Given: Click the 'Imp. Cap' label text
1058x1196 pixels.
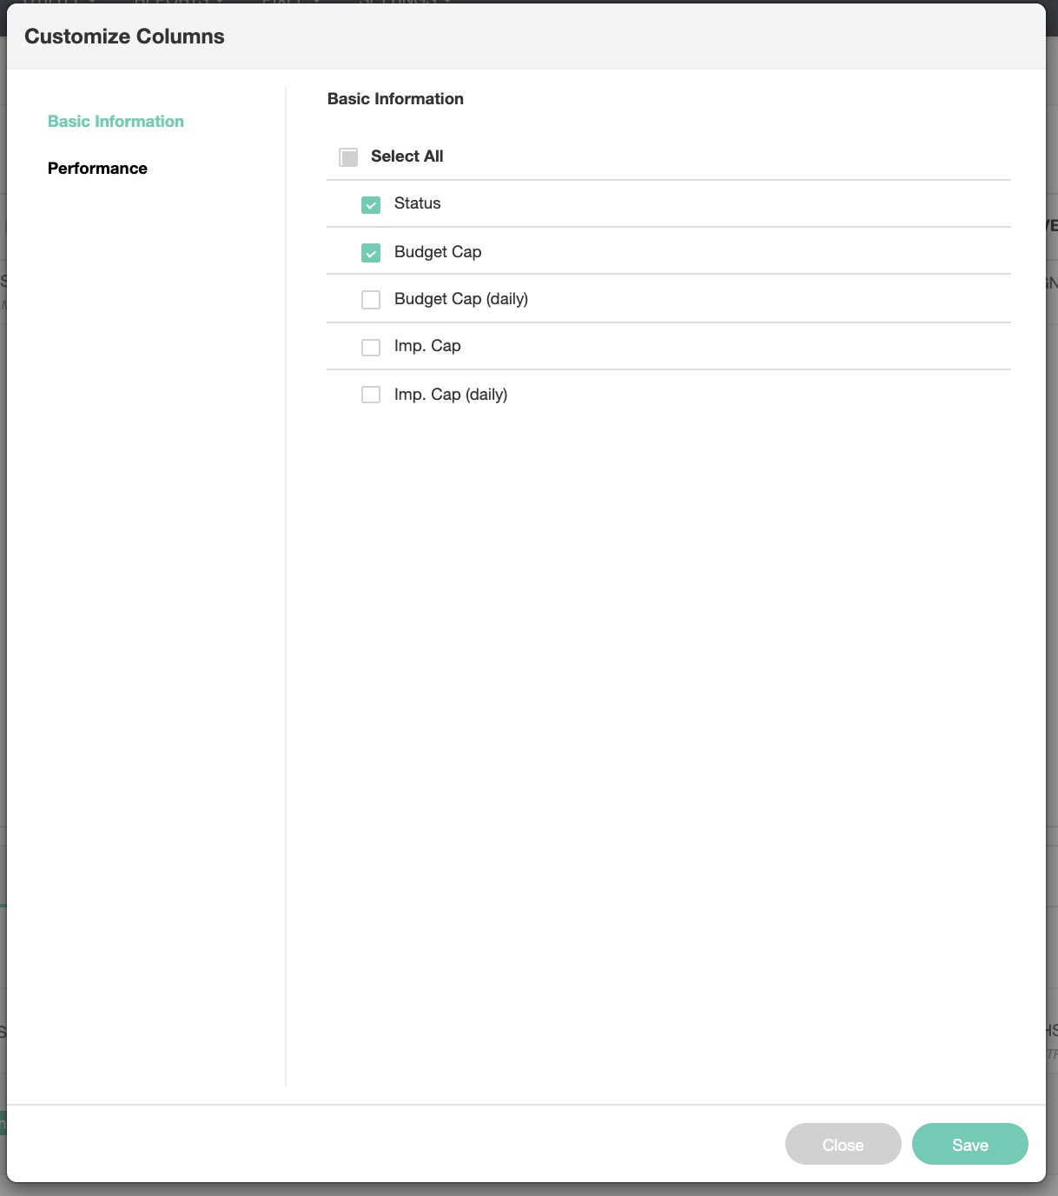Looking at the screenshot, I should point(427,346).
